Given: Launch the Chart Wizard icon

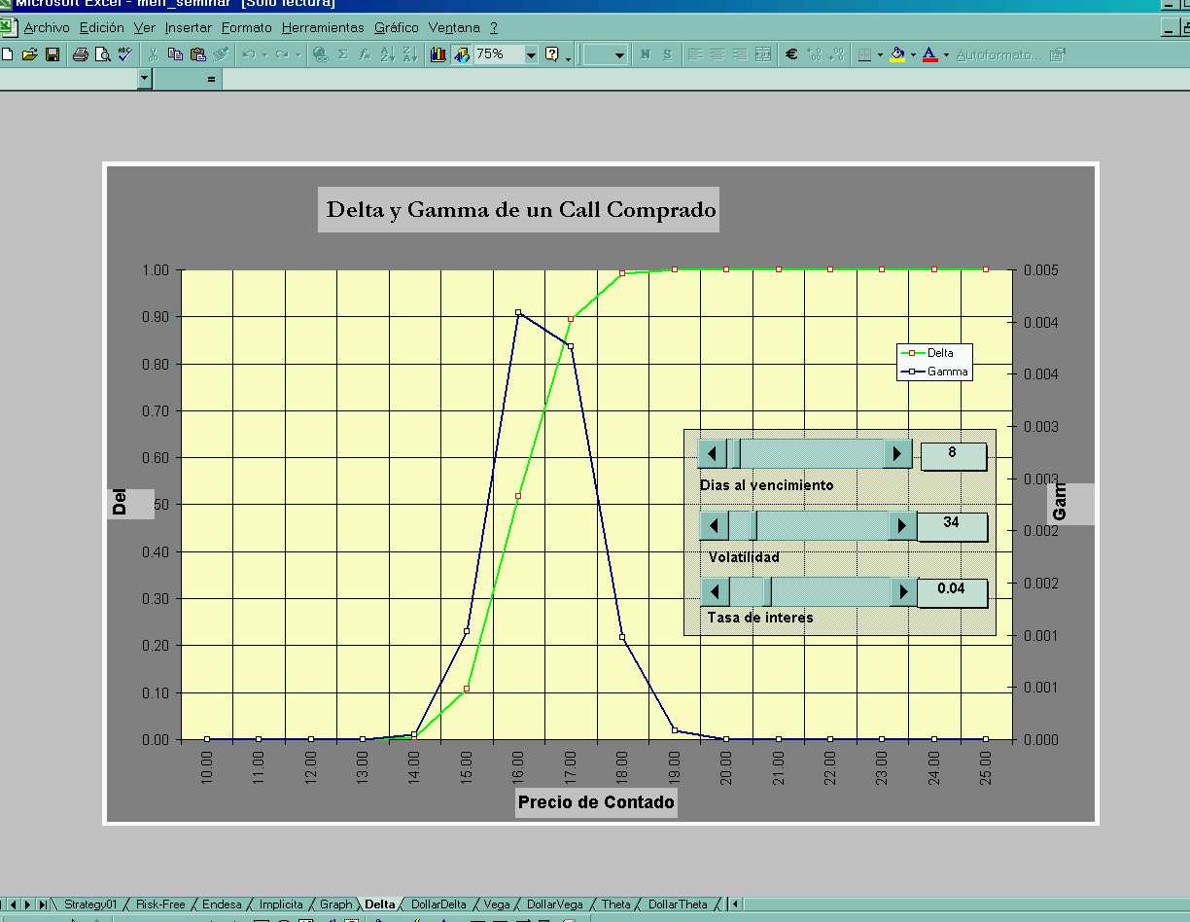Looking at the screenshot, I should pyautogui.click(x=438, y=54).
